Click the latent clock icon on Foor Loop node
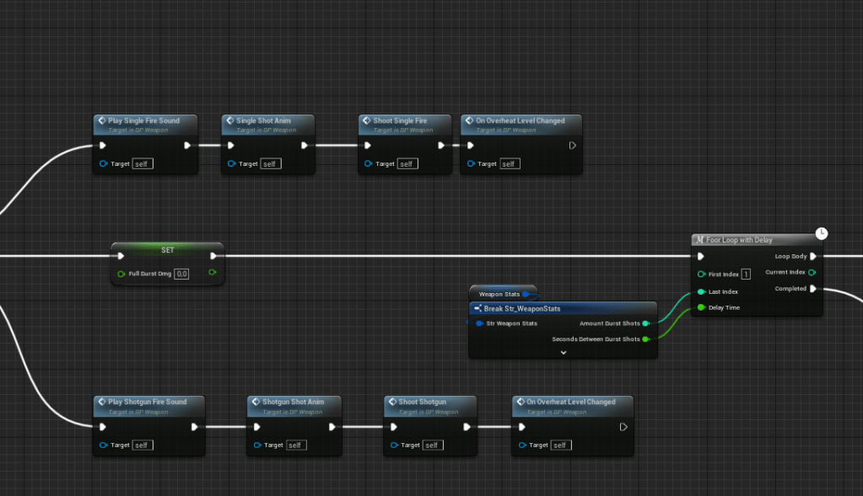 click(822, 233)
